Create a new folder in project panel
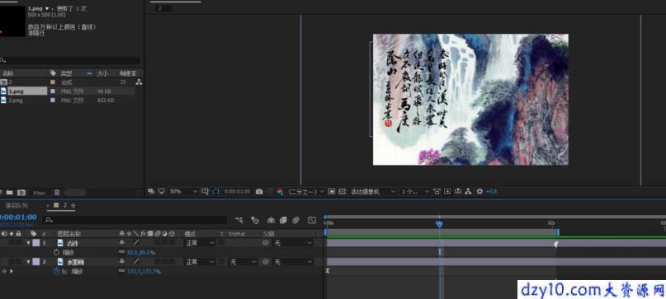666x299 pixels. point(10,193)
